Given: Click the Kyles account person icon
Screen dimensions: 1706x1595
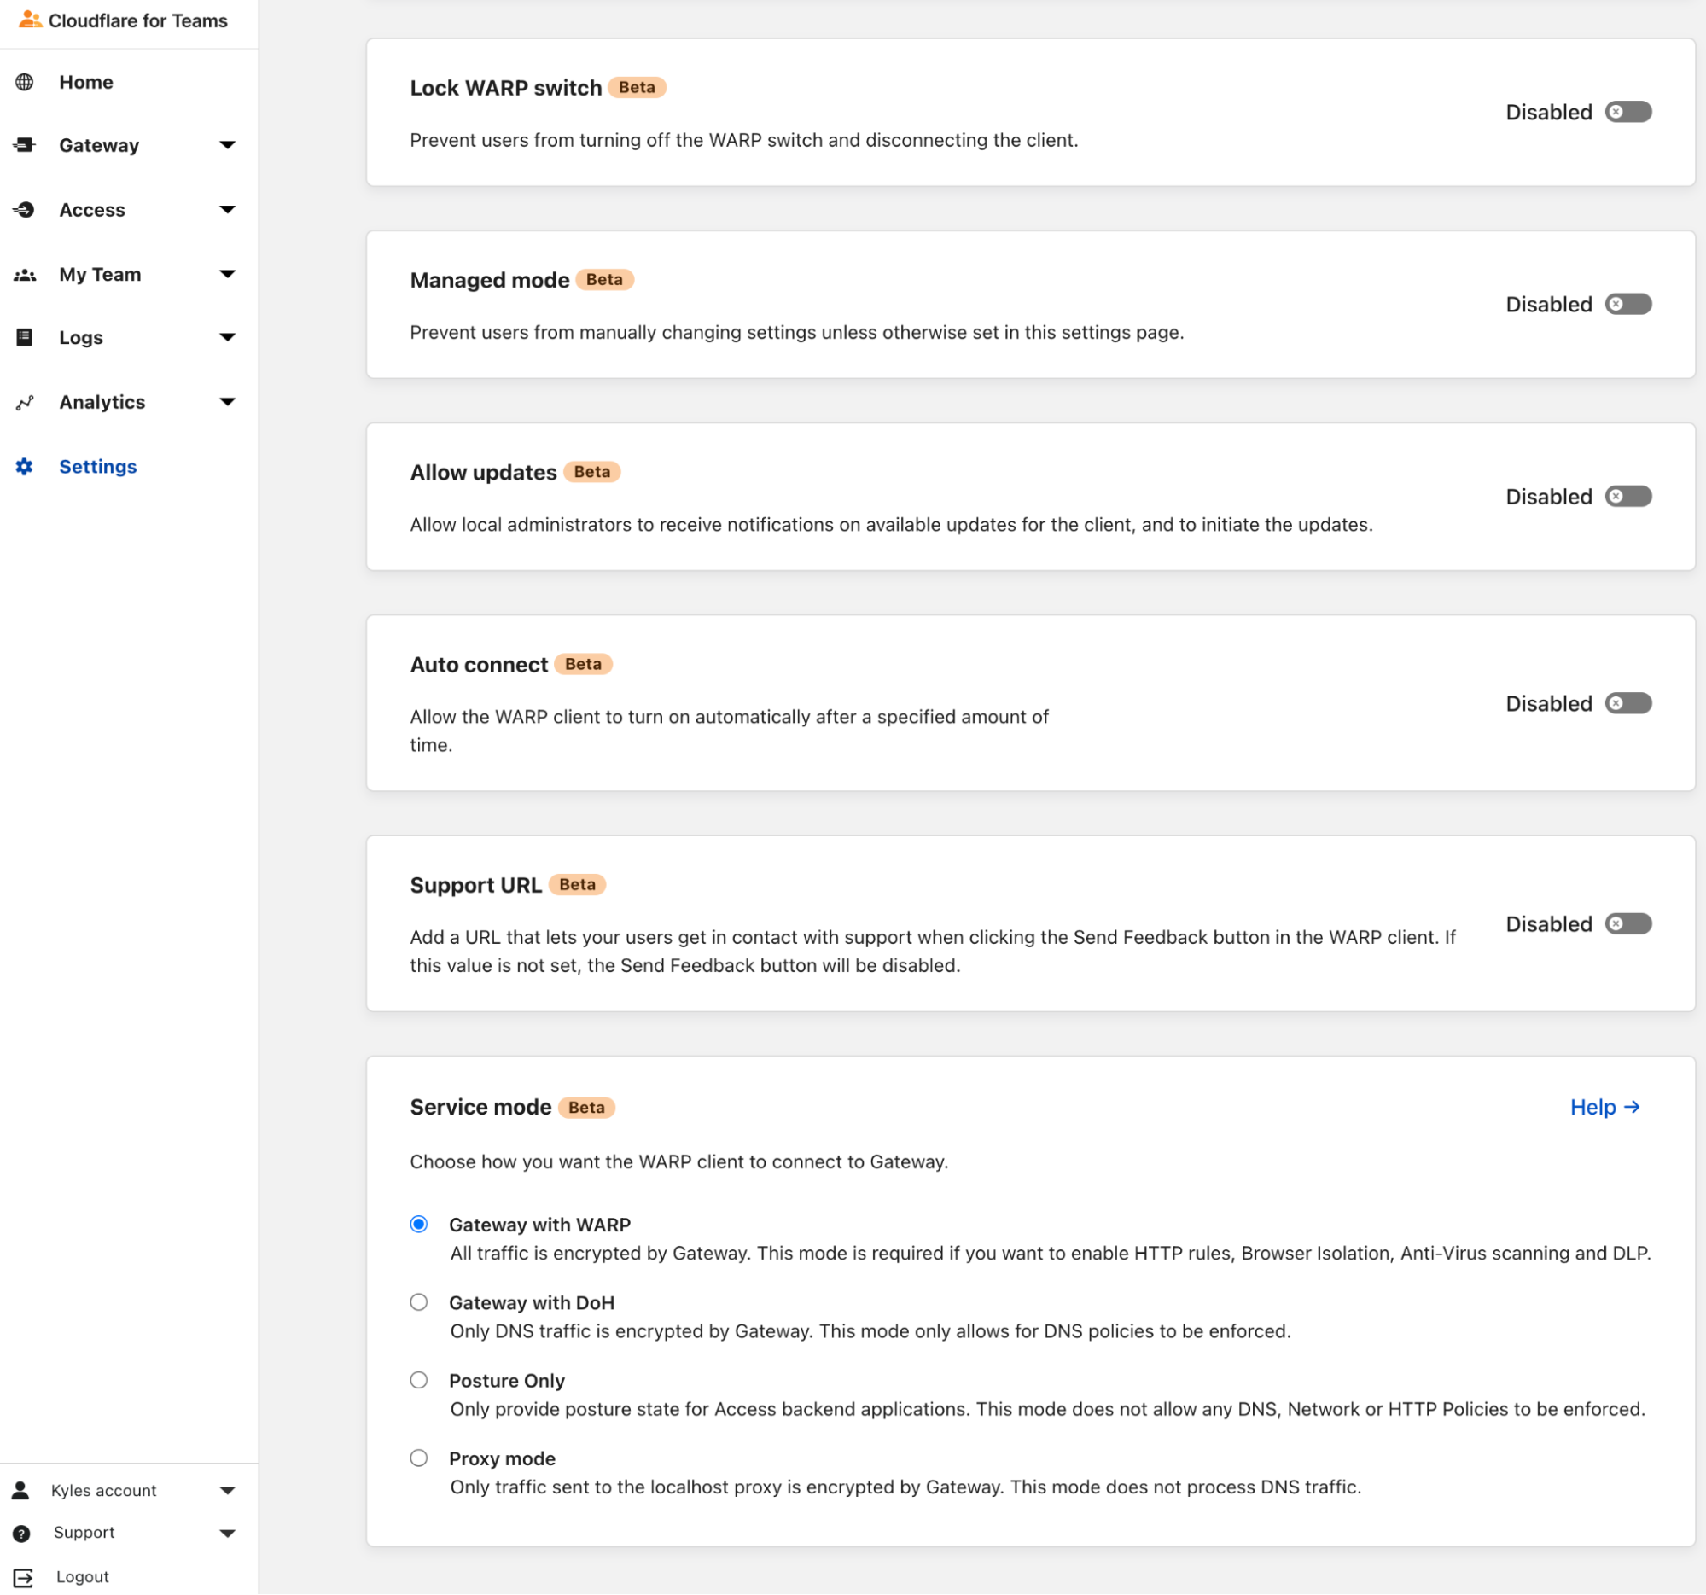Looking at the screenshot, I should pyautogui.click(x=20, y=1490).
